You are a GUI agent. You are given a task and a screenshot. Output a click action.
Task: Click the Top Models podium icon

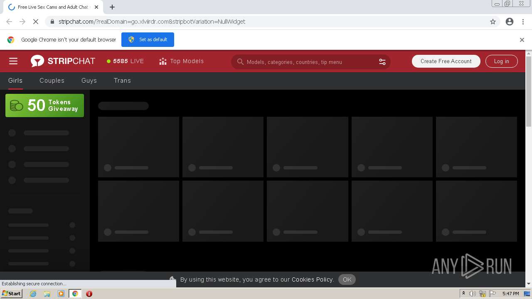[x=163, y=61]
